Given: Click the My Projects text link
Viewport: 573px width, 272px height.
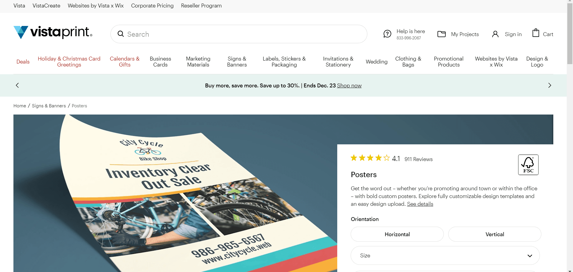Looking at the screenshot, I should [x=465, y=34].
